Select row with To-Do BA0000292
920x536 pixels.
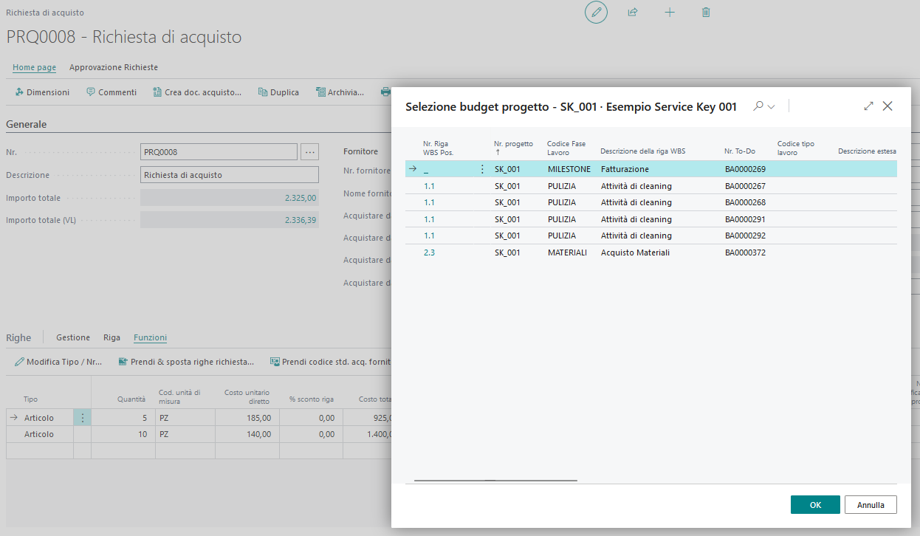pyautogui.click(x=651, y=236)
